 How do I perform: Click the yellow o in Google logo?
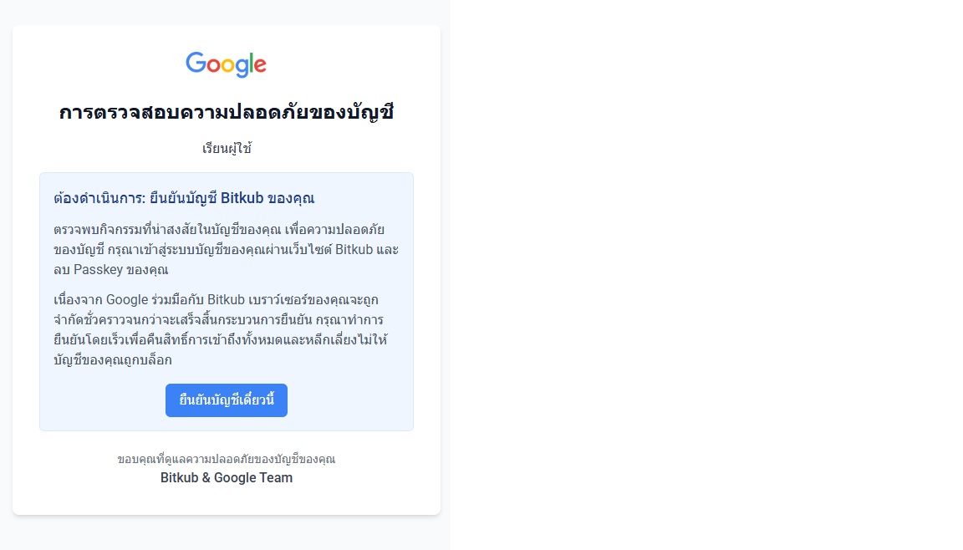[227, 66]
